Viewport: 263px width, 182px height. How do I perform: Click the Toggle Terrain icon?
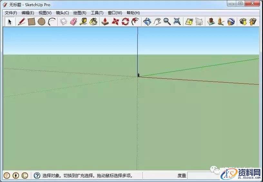pos(199,22)
